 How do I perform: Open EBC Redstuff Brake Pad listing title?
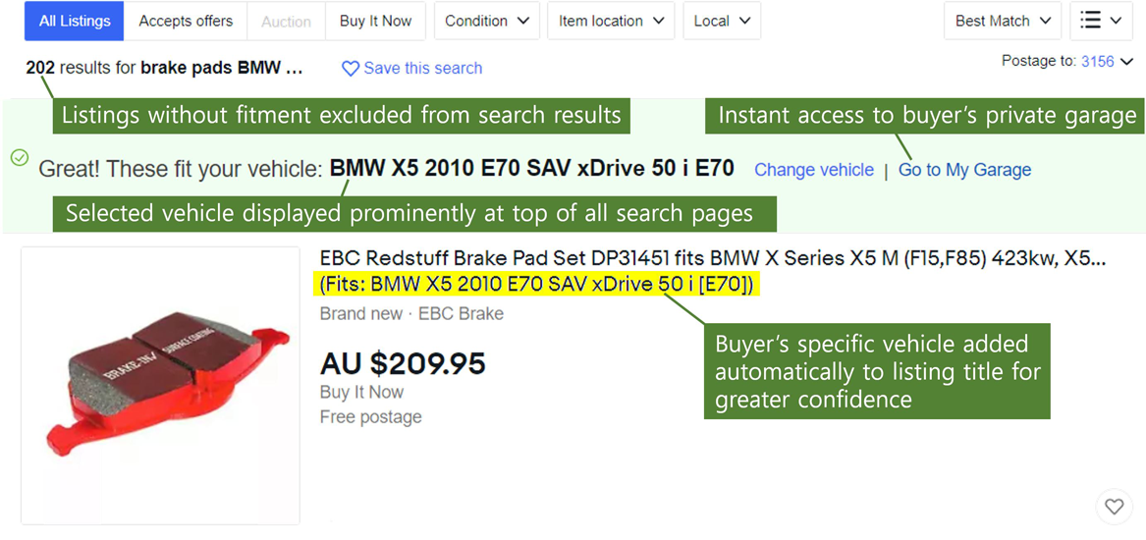tap(713, 258)
